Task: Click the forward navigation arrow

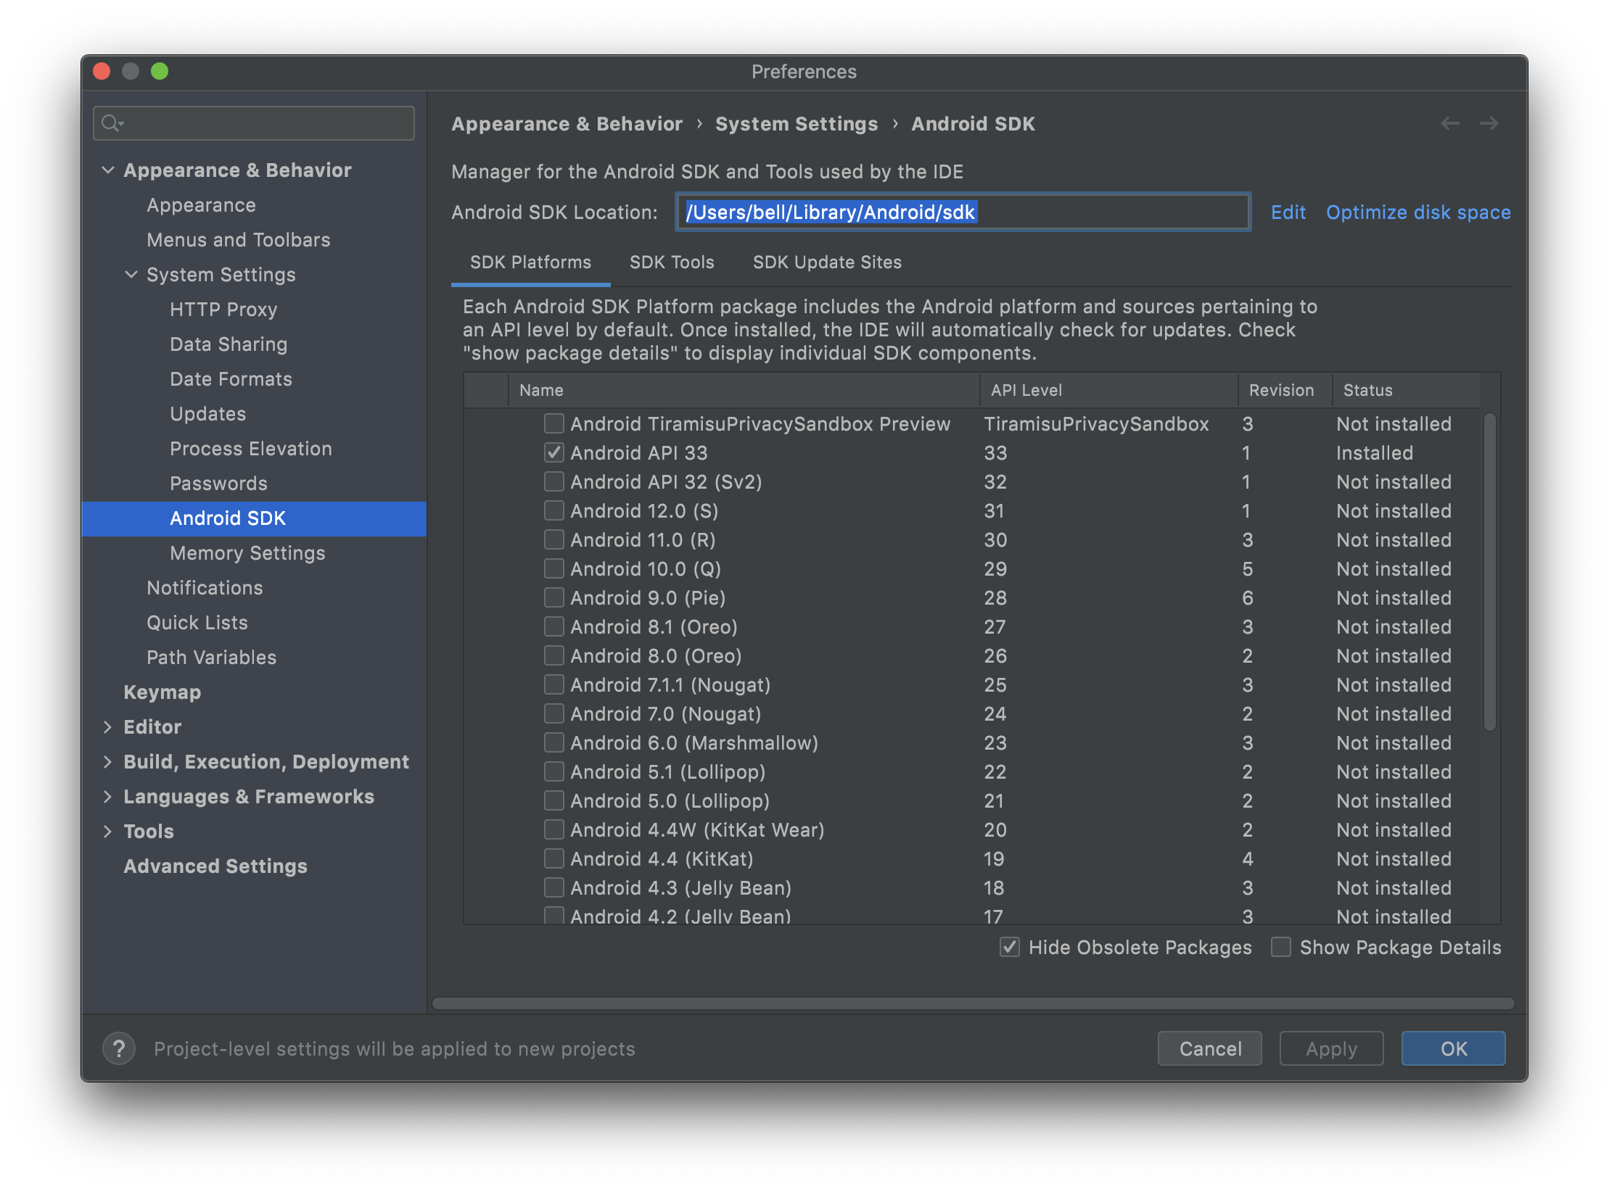Action: [x=1489, y=124]
